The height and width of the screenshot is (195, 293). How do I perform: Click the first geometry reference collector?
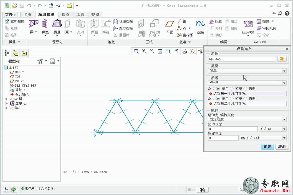coord(247,94)
